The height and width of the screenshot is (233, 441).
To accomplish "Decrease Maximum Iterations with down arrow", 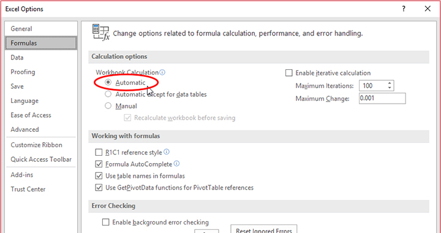I will [x=390, y=88].
